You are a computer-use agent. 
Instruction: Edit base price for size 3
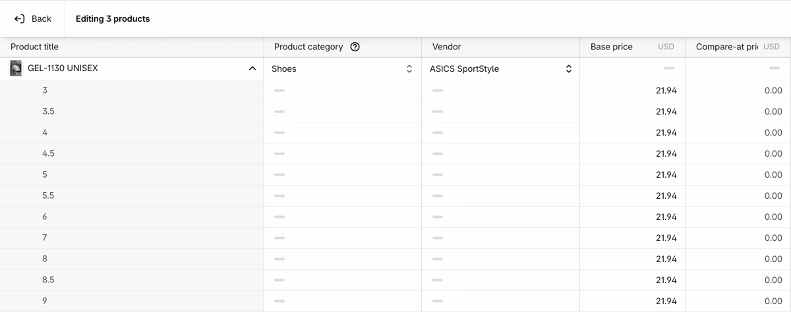point(633,90)
